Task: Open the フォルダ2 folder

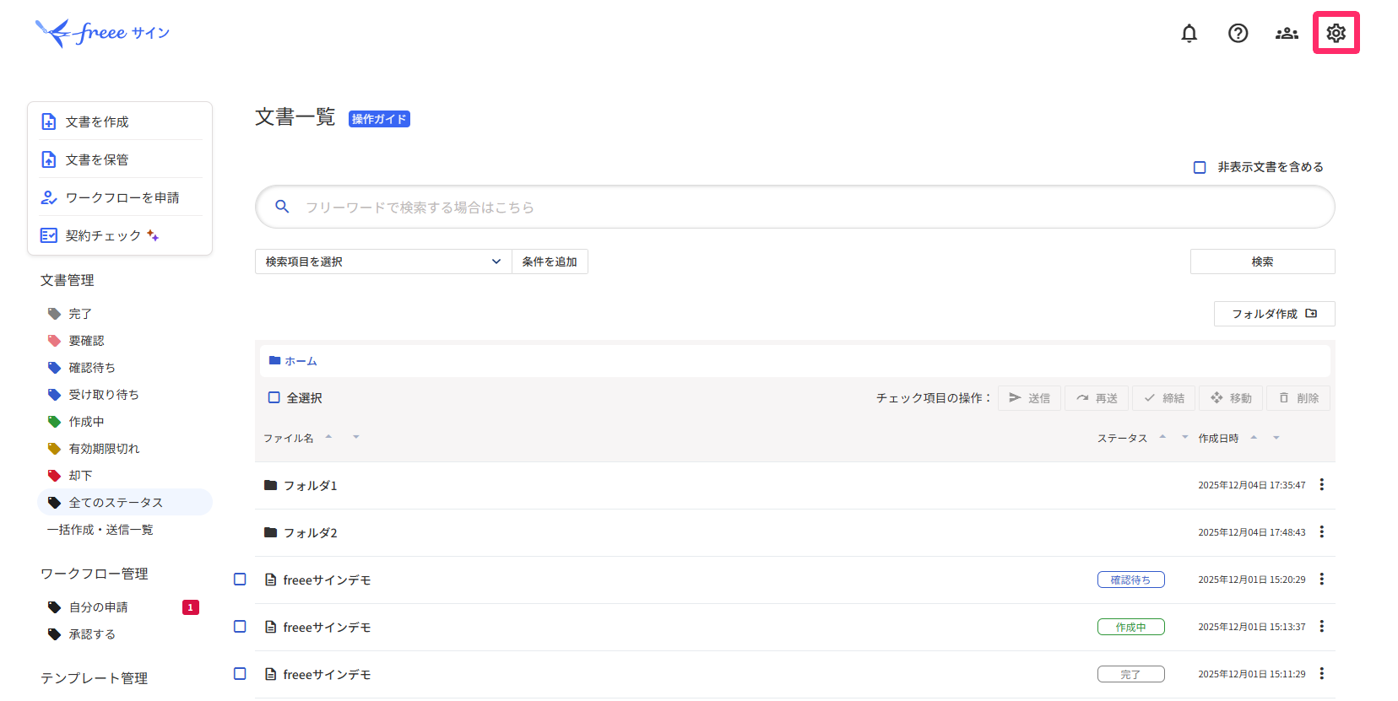Action: point(310,532)
